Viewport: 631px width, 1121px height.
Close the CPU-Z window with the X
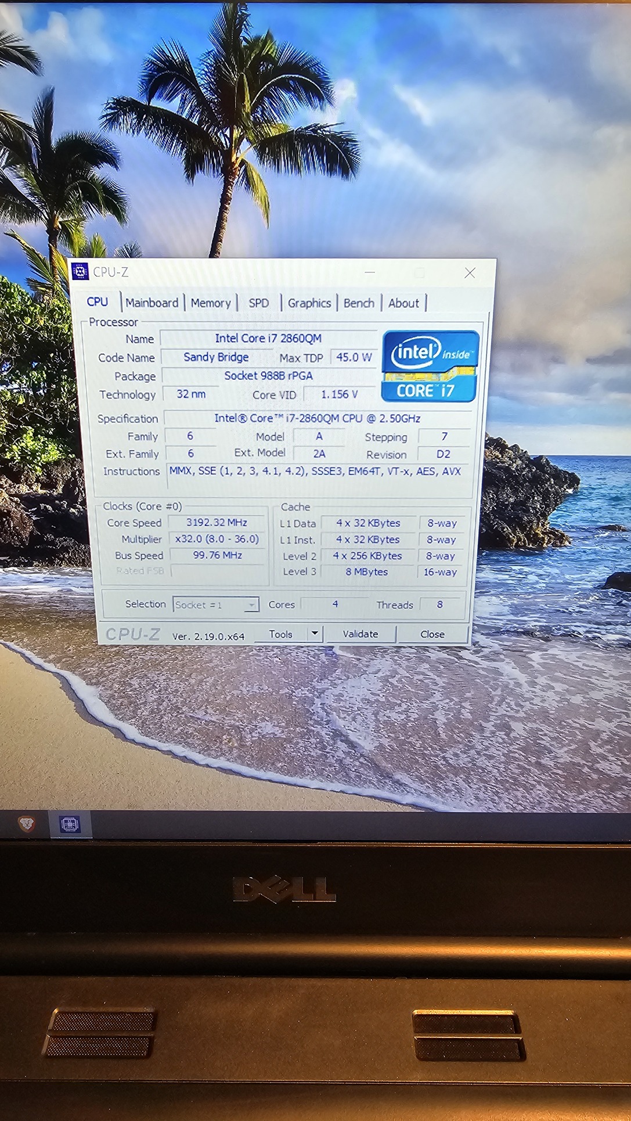[470, 273]
